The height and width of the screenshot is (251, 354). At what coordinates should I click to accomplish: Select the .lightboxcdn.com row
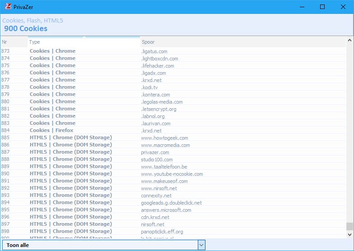pos(173,59)
